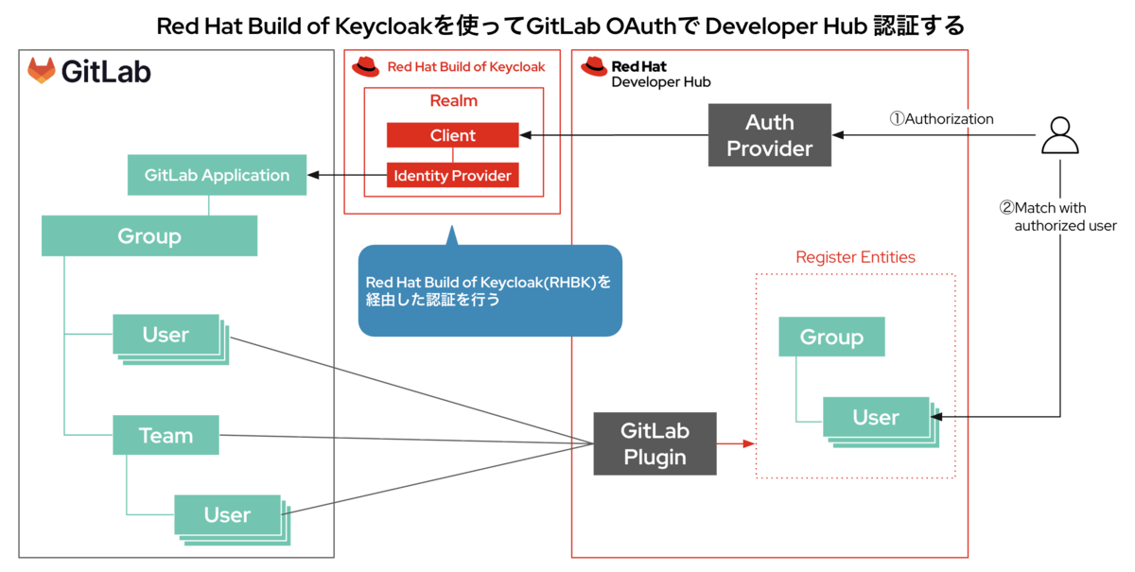Screen dimensions: 1135x572
Task: Select the GitLab Application box
Action: [x=218, y=176]
